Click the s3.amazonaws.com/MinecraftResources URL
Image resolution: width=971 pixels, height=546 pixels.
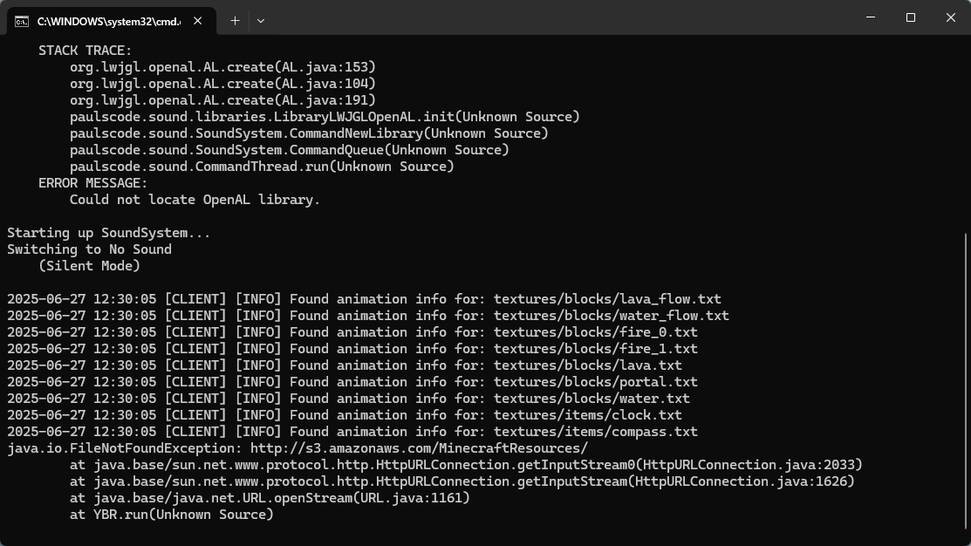419,448
